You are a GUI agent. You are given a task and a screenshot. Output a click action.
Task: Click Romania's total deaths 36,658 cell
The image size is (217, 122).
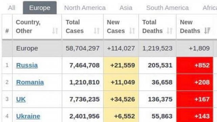point(157,82)
